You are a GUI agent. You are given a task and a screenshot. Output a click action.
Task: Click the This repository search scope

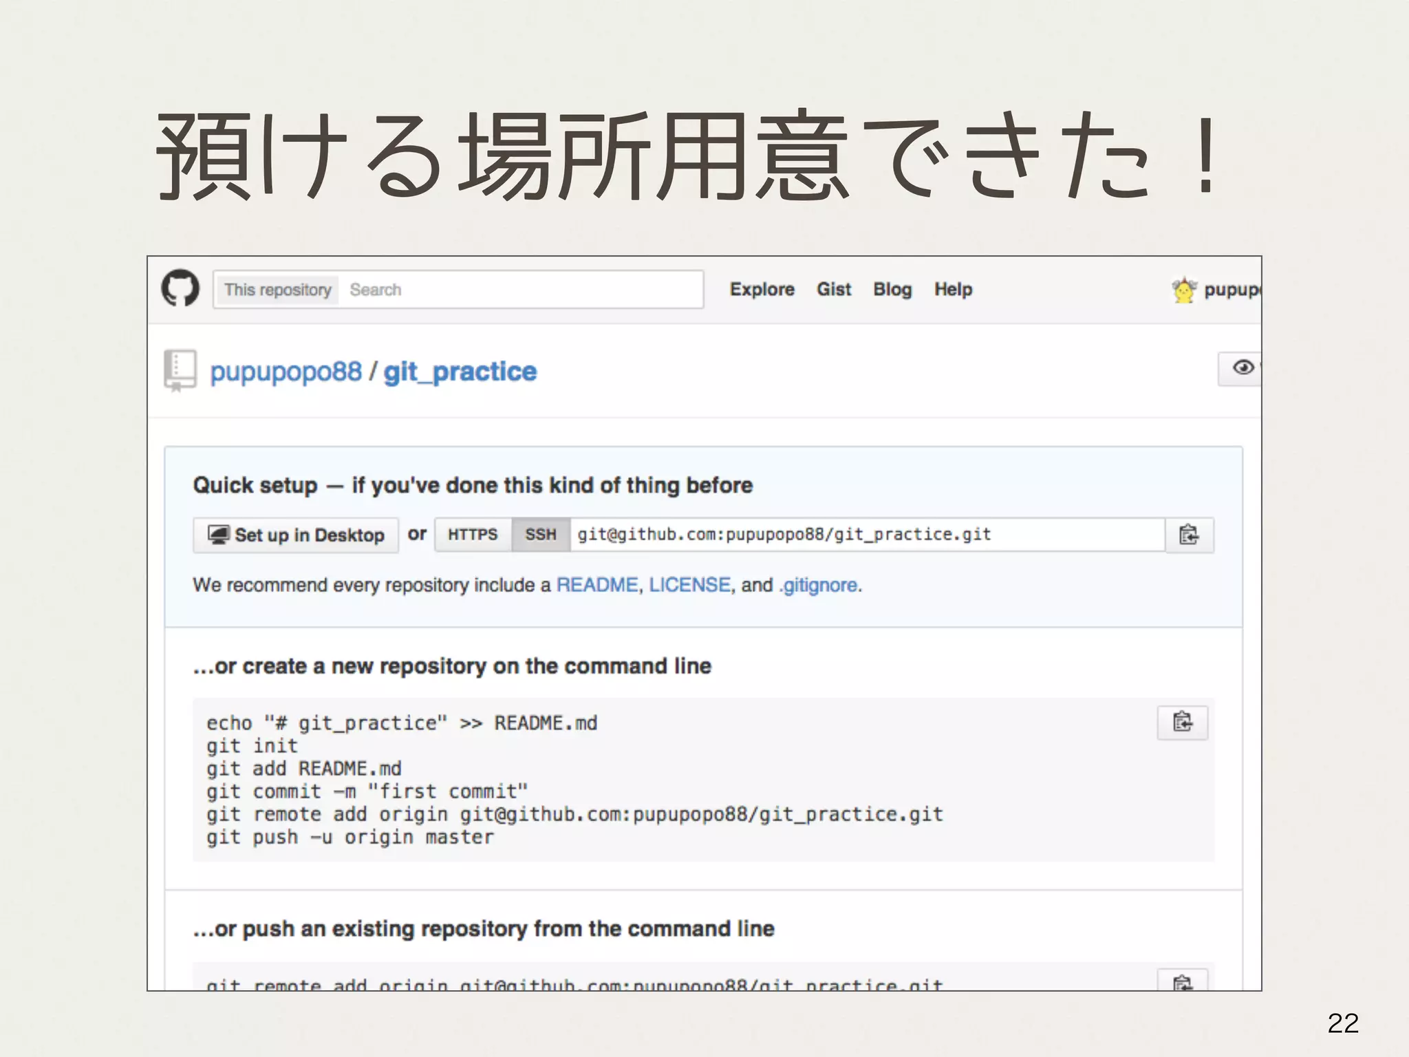click(x=277, y=290)
